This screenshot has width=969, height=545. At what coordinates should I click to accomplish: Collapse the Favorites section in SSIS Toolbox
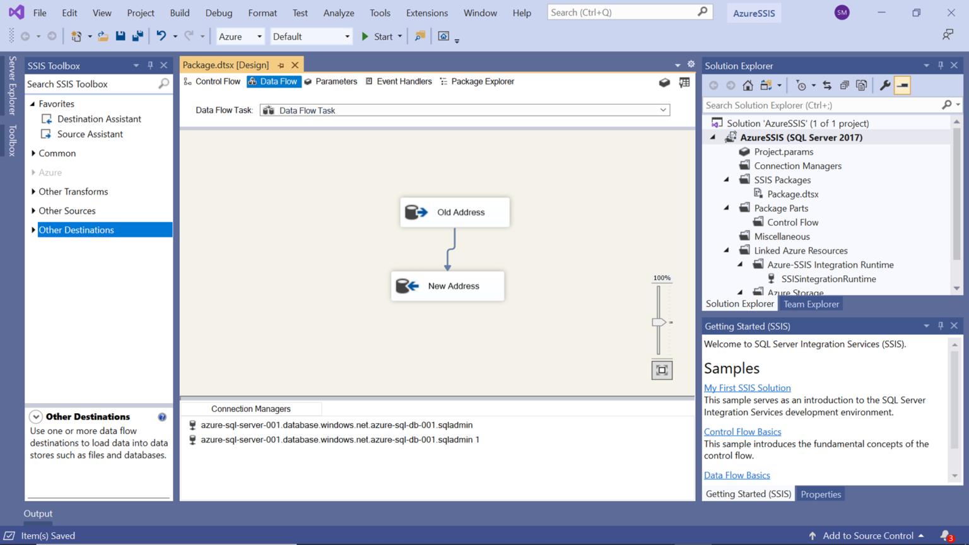coord(33,103)
